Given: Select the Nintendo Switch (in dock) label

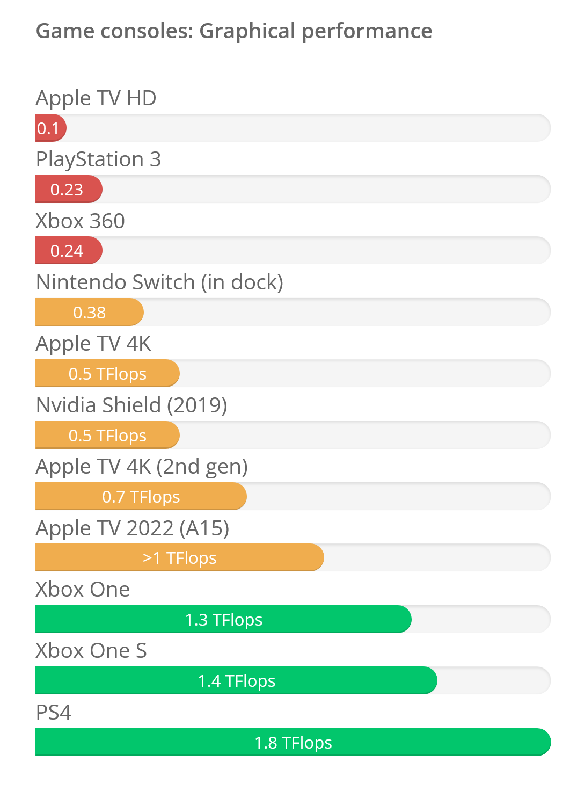Looking at the screenshot, I should click(159, 282).
